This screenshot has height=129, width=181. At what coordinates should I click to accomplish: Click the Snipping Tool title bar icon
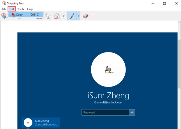4,3
